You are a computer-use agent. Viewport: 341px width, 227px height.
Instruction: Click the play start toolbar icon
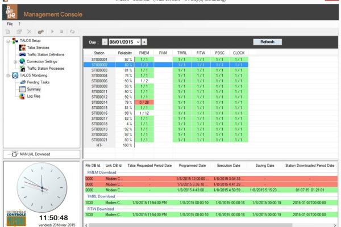tap(52, 32)
